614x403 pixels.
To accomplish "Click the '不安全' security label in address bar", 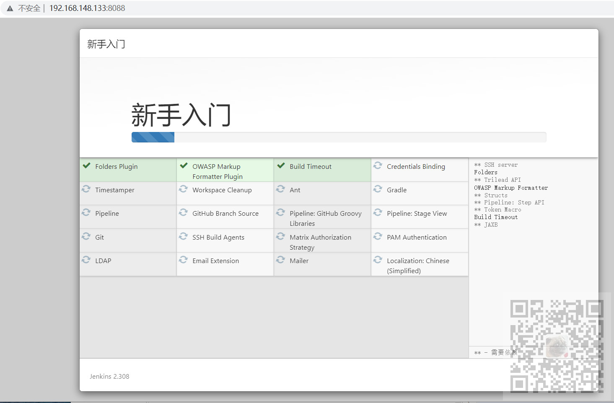I will pos(29,8).
